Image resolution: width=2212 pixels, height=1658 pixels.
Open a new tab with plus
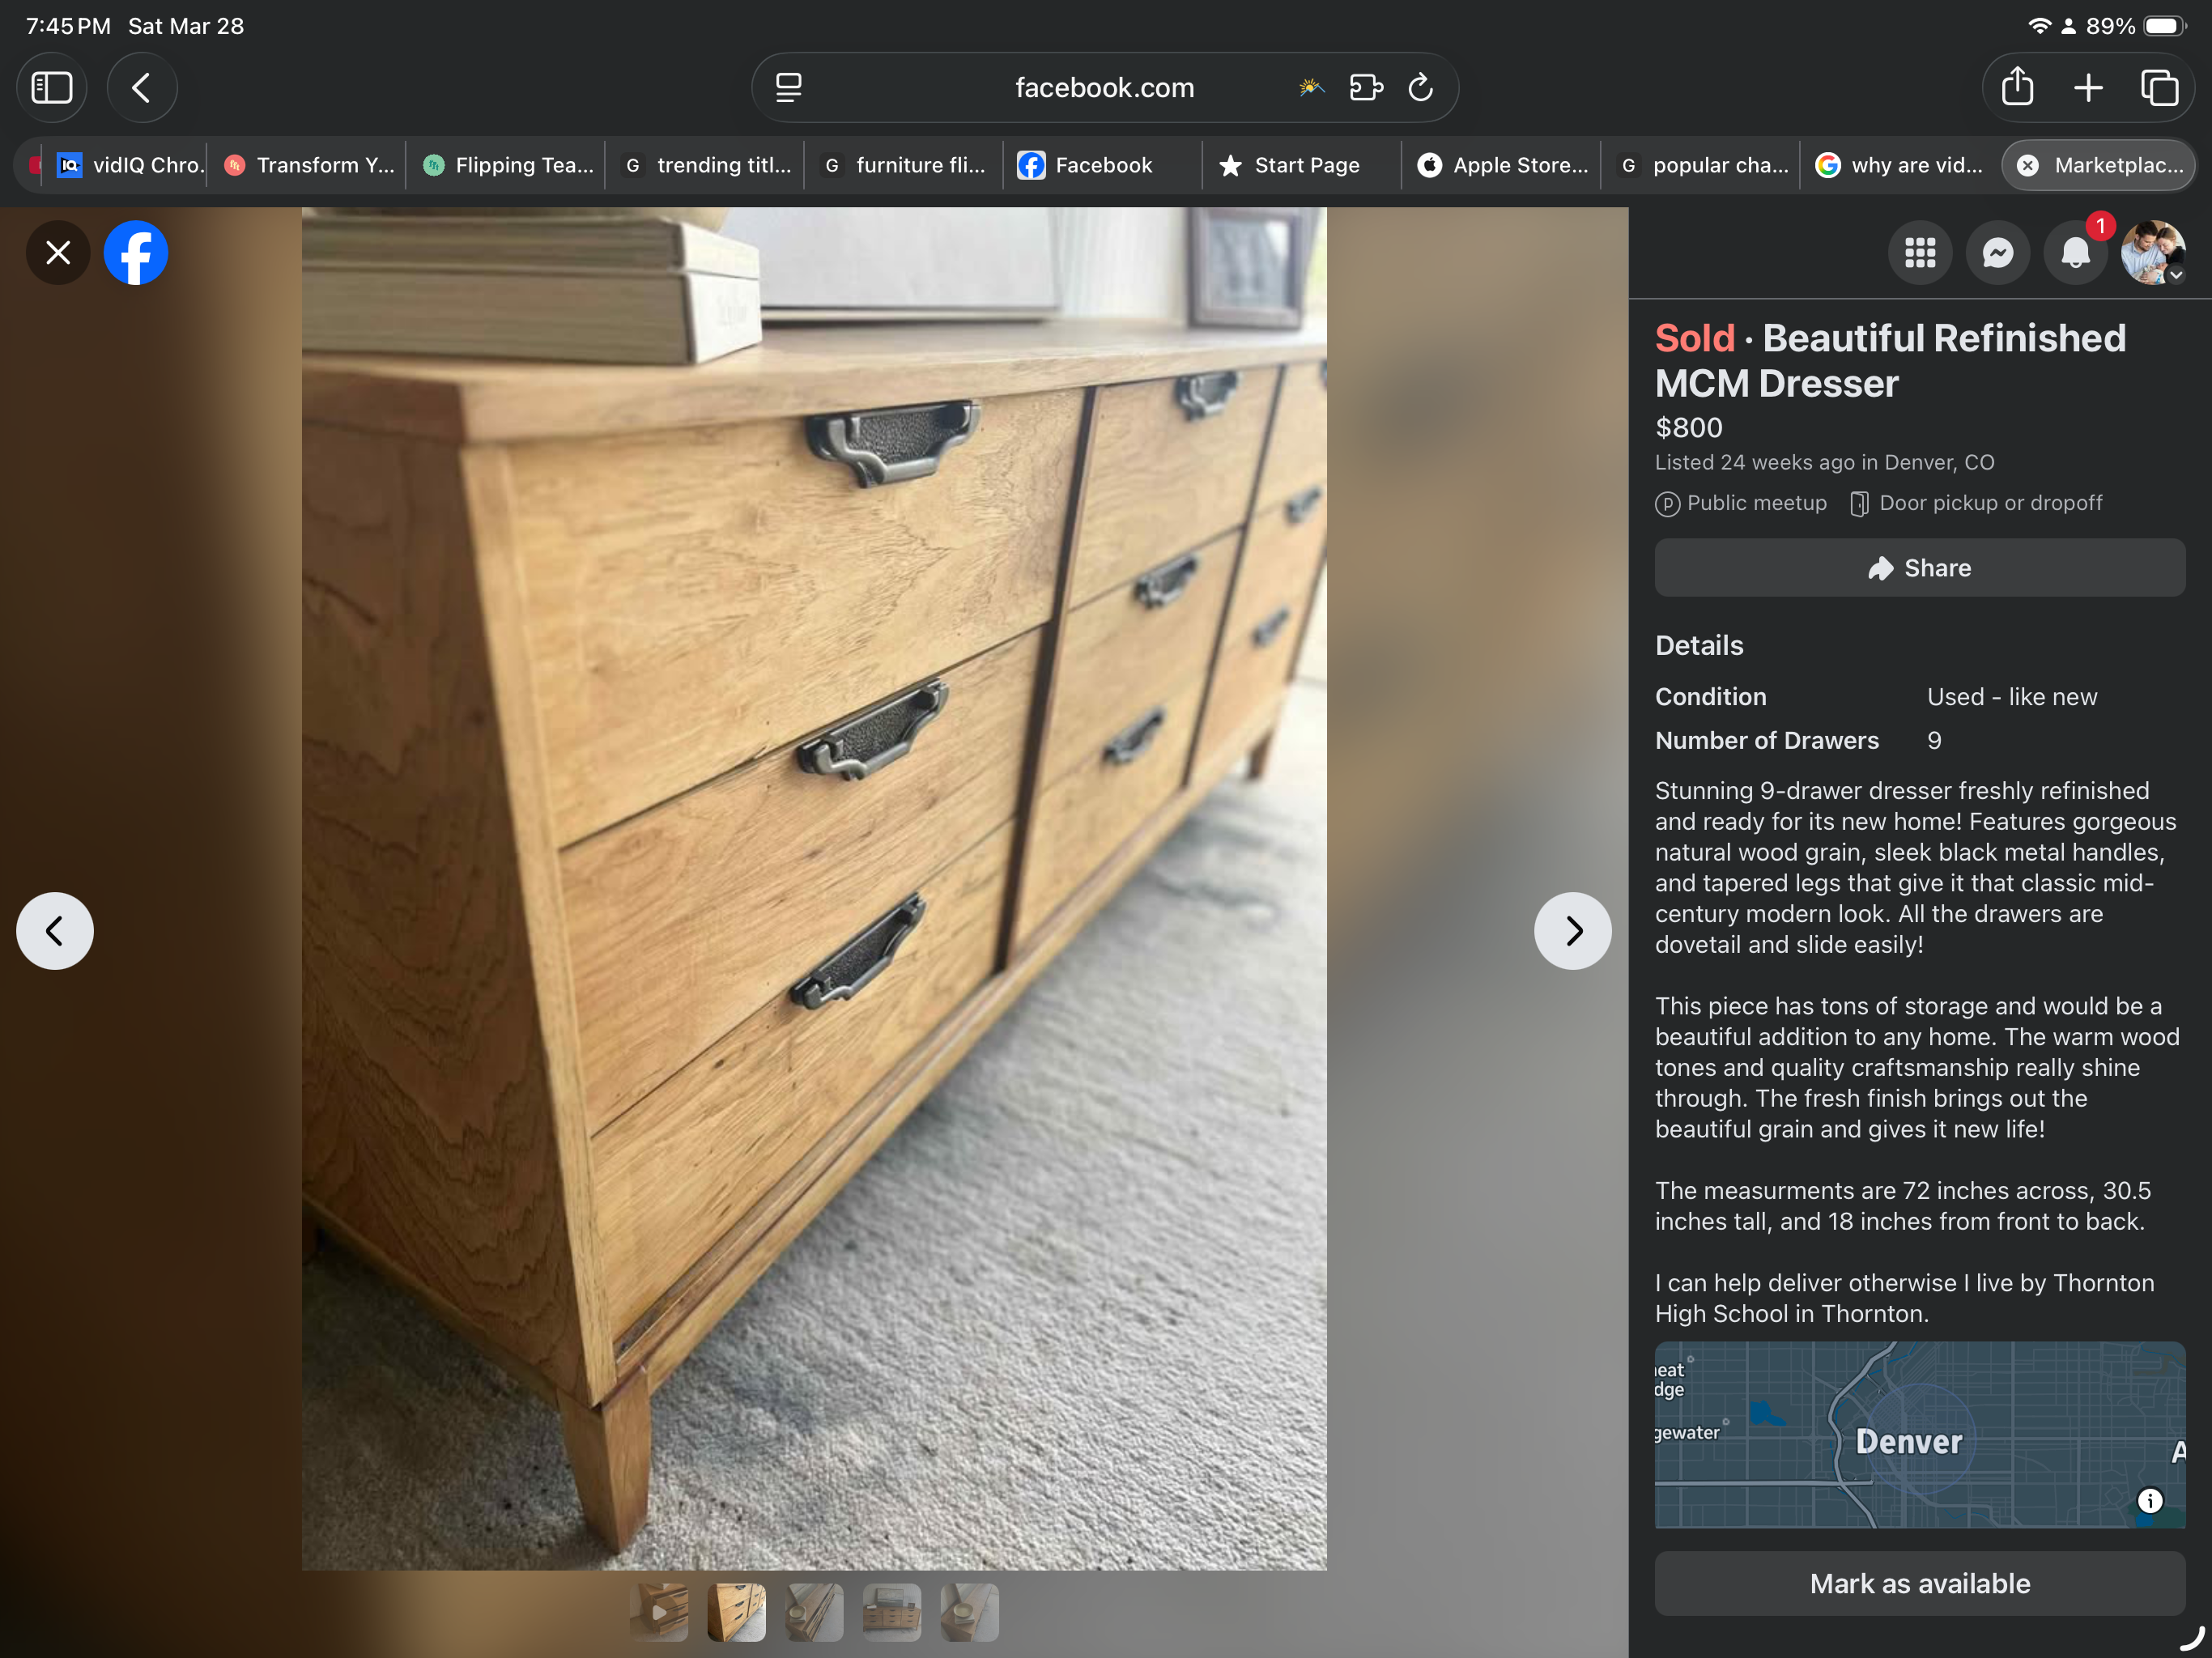(x=2088, y=88)
